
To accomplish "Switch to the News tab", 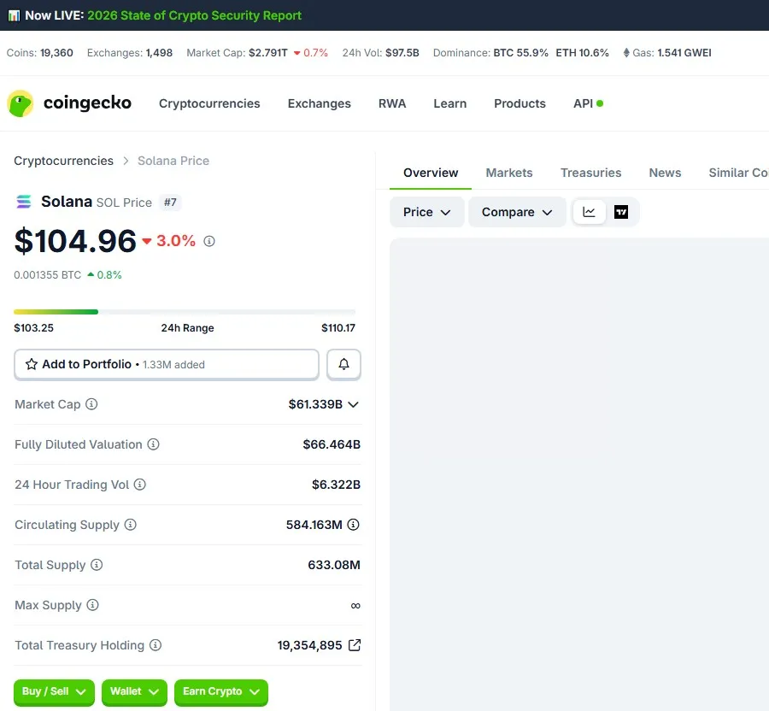I will coord(665,173).
